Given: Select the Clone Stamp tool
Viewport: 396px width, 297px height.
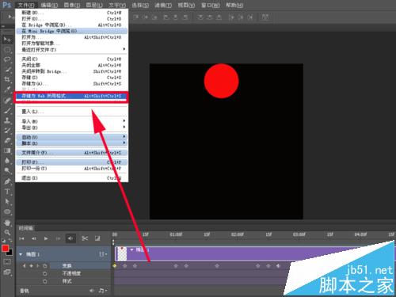Looking at the screenshot, I should click(7, 120).
